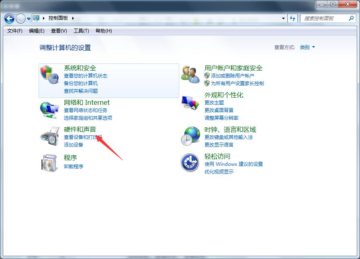
Task: Click 控制面板 in the address breadcrumb
Action: 58,18
